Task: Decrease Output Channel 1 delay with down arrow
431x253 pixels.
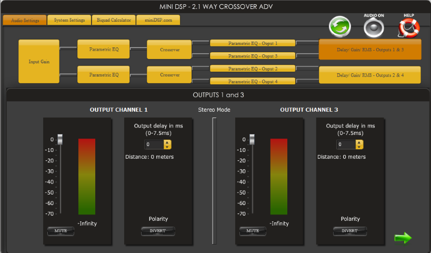Action: click(167, 147)
